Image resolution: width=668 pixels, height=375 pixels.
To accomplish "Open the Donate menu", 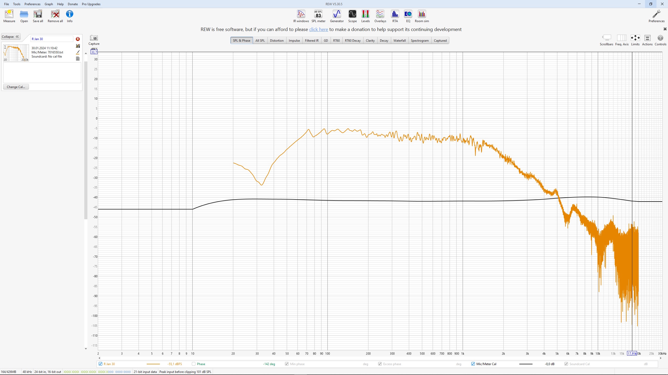I will [73, 4].
